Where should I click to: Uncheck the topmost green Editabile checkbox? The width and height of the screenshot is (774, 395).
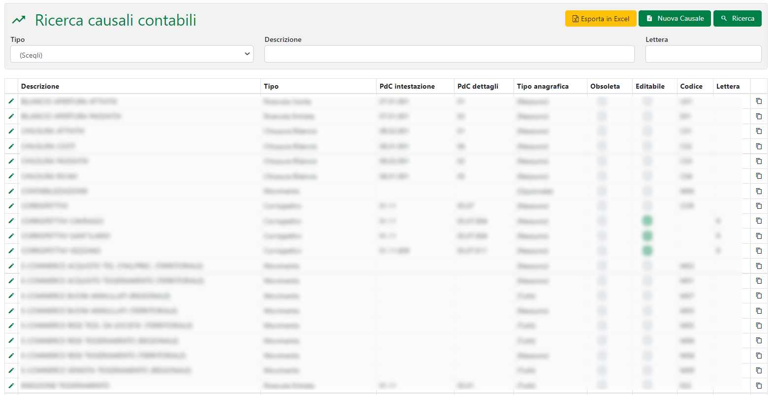click(x=647, y=221)
